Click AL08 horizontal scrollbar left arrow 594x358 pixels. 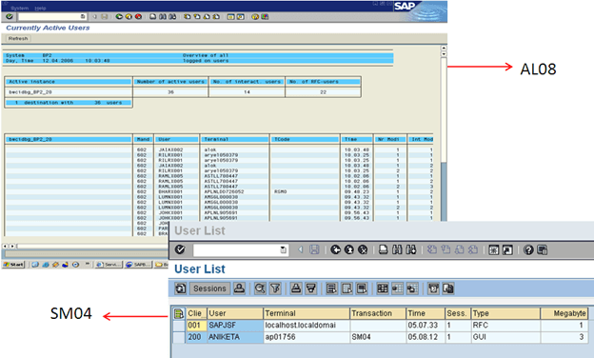pos(5,247)
